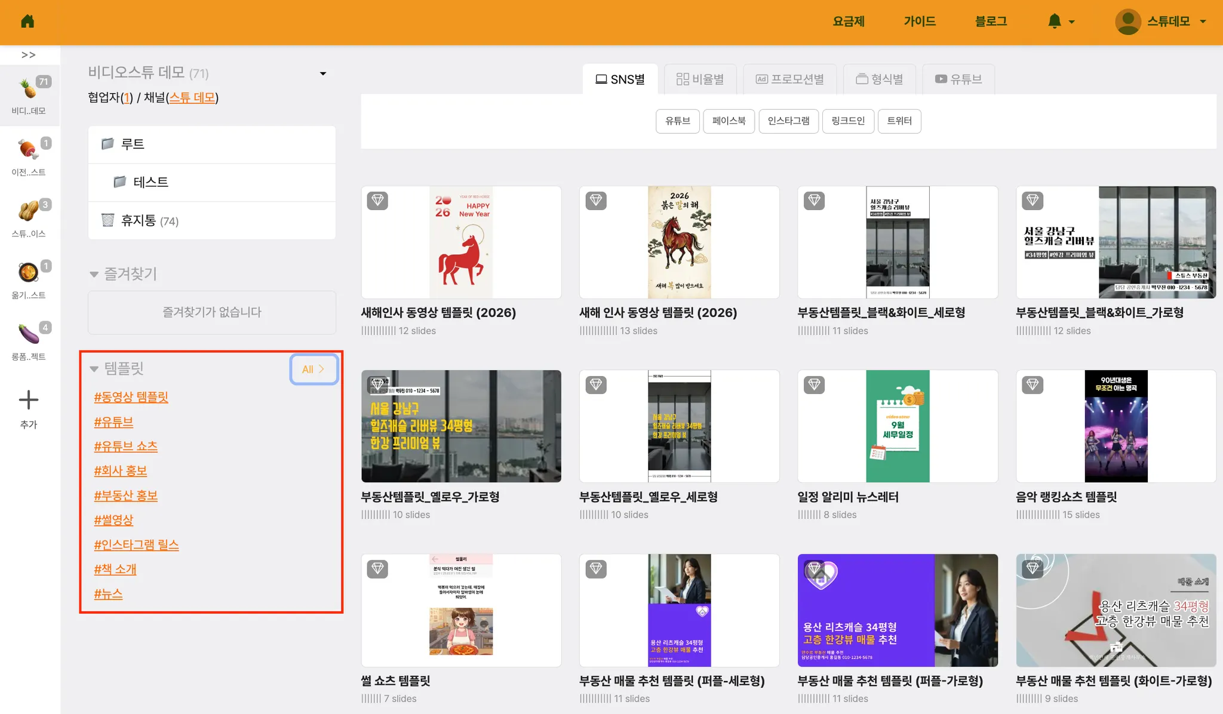The width and height of the screenshot is (1223, 714).
Task: Switch to the 프로모션별 tab
Action: point(789,79)
